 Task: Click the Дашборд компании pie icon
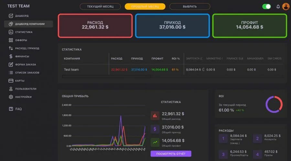11,24
